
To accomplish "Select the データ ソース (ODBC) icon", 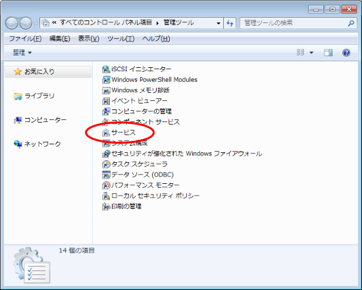I will pos(106,175).
